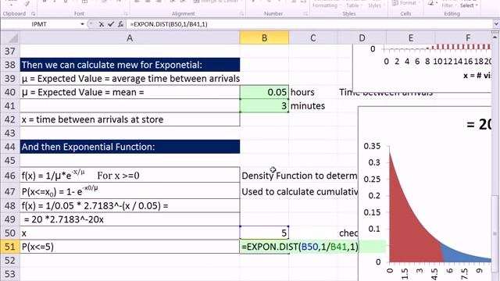Screen dimensions: 500x281
Task: Select column C header
Action: pos(313,38)
